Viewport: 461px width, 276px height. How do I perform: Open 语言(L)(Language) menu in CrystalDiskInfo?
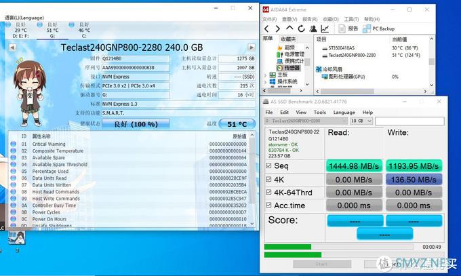coord(24,18)
